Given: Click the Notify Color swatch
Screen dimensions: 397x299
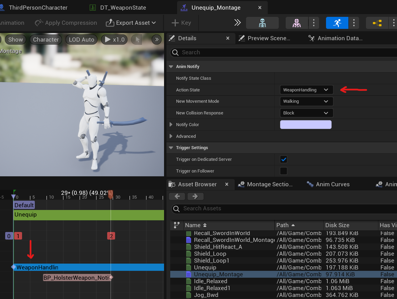Looking at the screenshot, I should (x=306, y=124).
